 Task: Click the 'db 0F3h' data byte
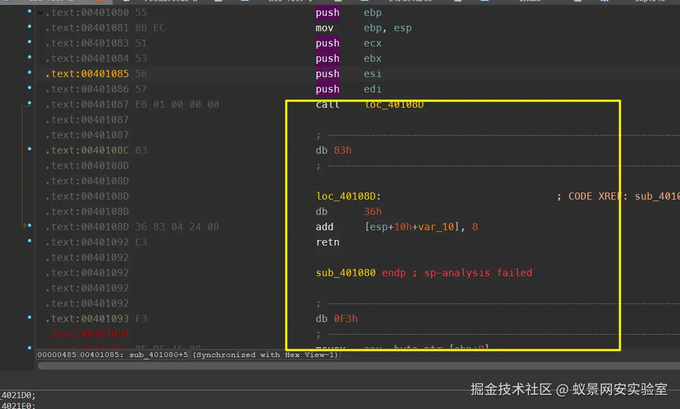pos(336,319)
